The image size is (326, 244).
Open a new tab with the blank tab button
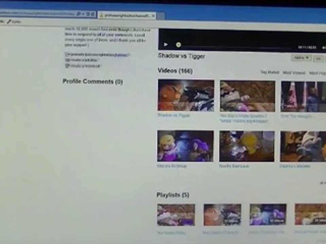tap(160, 16)
